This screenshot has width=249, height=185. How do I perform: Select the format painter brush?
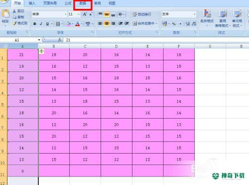pyautogui.click(x=20, y=23)
